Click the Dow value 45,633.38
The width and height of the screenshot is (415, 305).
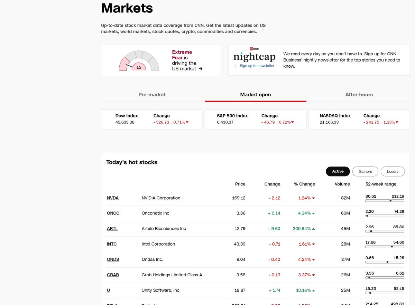pos(125,122)
